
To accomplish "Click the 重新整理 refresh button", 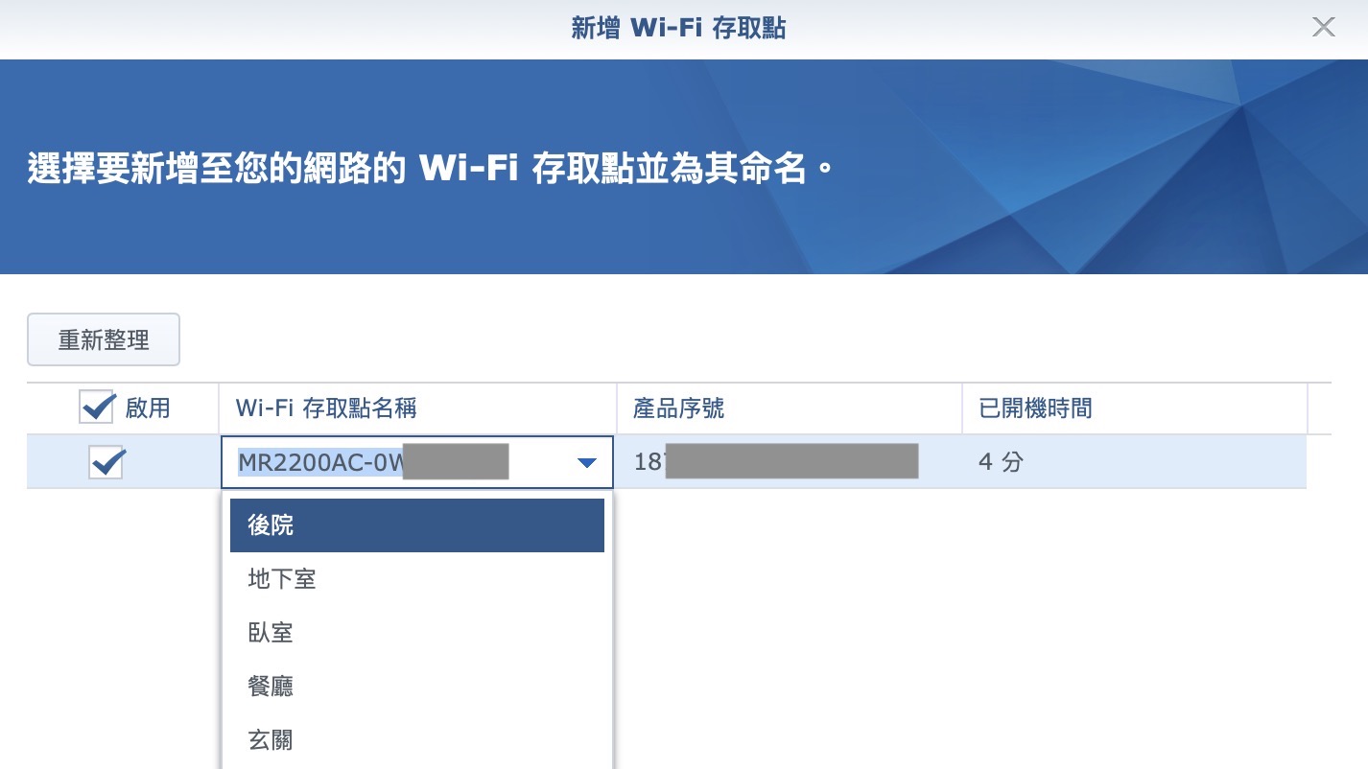I will click(x=104, y=339).
